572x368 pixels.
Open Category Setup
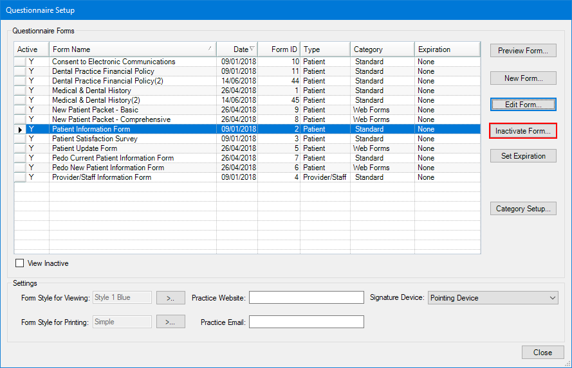pyautogui.click(x=523, y=209)
